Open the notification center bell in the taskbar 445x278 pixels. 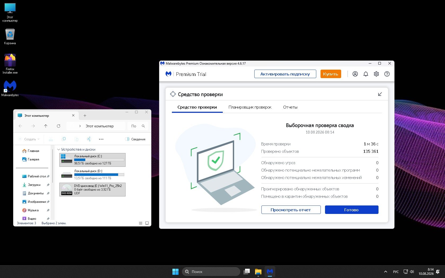pyautogui.click(x=438, y=272)
